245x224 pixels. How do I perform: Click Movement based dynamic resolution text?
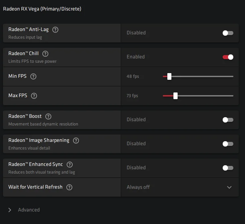[43, 124]
